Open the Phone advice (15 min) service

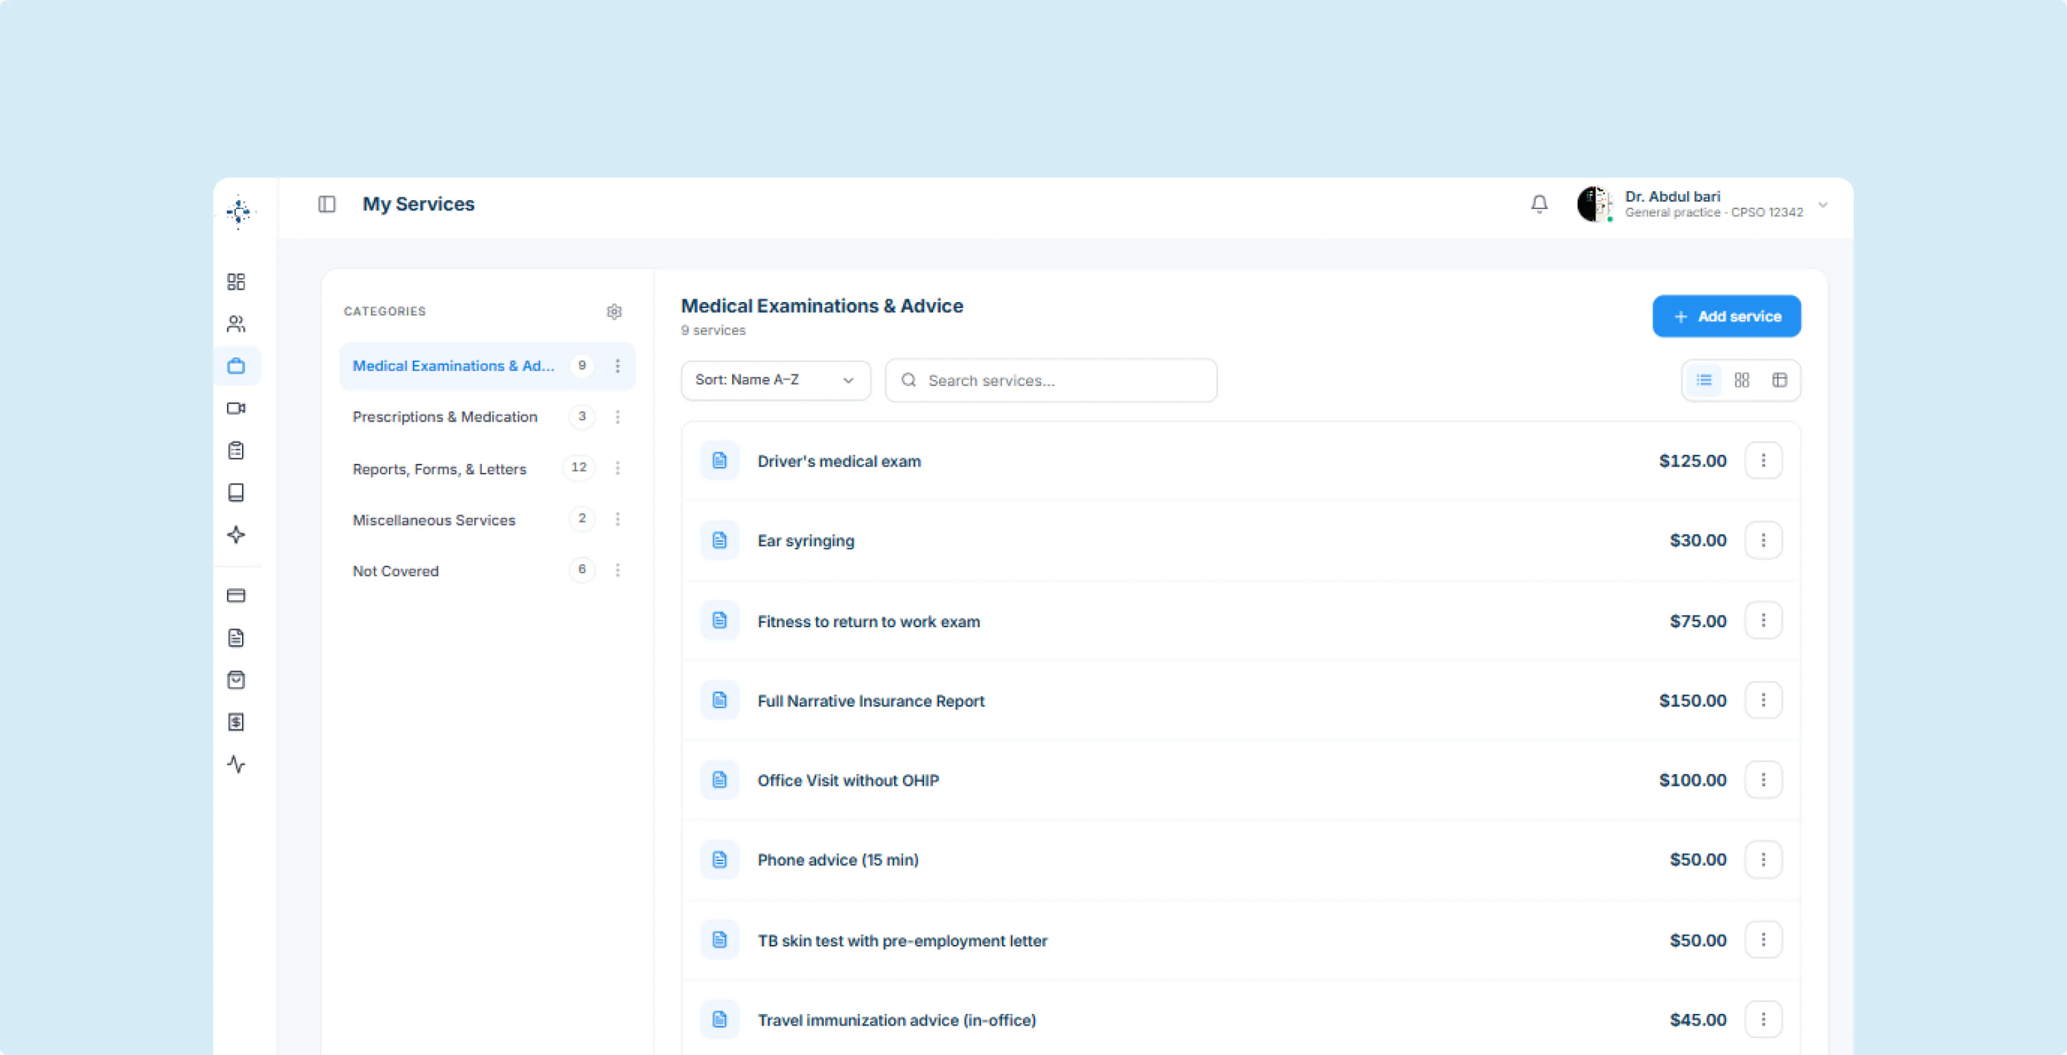click(x=1241, y=860)
